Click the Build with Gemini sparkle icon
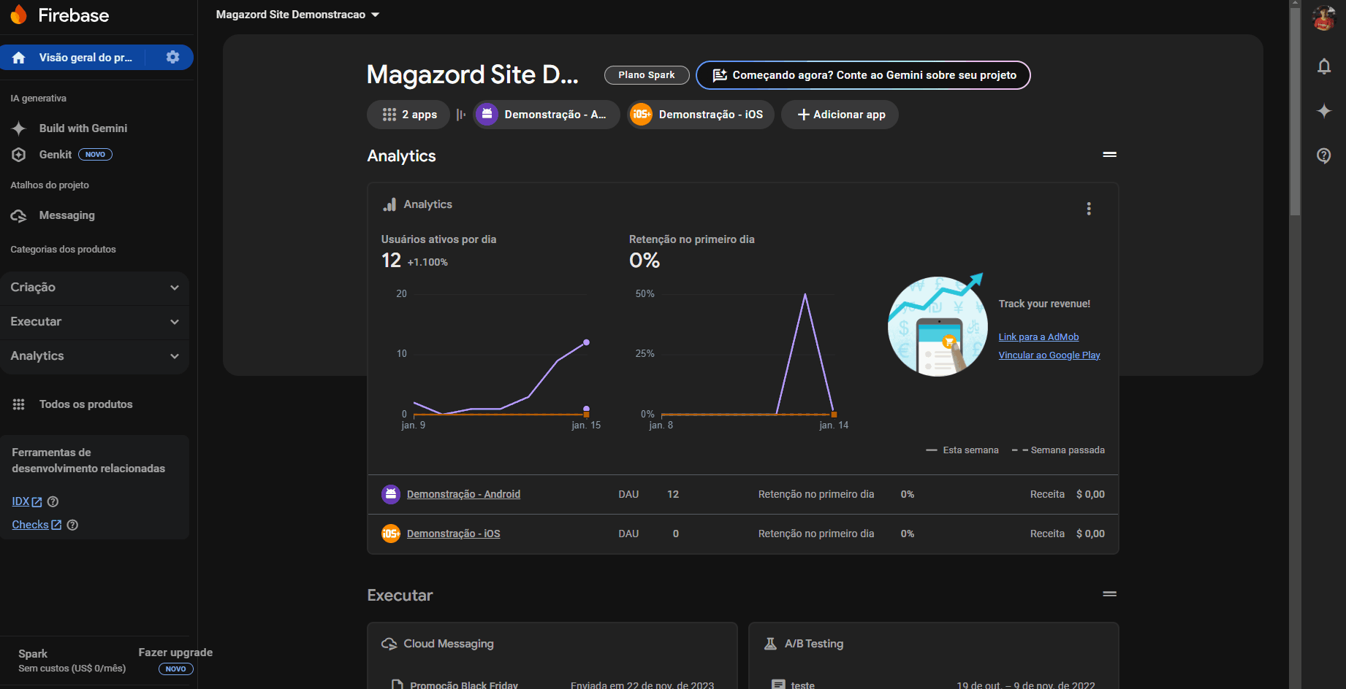Image resolution: width=1346 pixels, height=689 pixels. tap(19, 128)
